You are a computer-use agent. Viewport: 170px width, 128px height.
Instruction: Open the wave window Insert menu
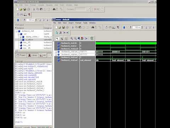coord(71,23)
